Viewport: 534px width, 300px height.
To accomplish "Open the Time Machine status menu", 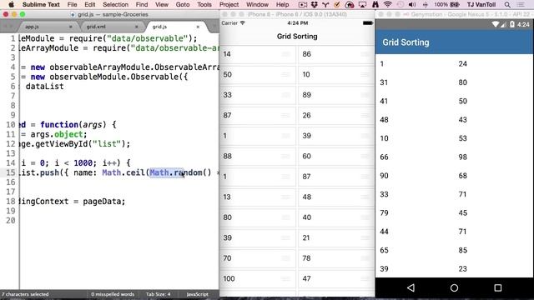I will tap(400, 4).
